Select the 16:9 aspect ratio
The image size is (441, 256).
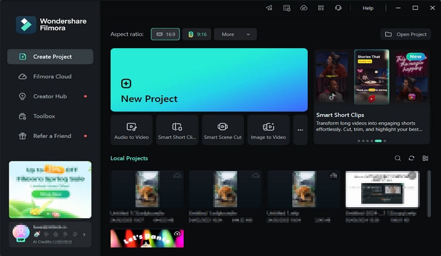coord(165,34)
